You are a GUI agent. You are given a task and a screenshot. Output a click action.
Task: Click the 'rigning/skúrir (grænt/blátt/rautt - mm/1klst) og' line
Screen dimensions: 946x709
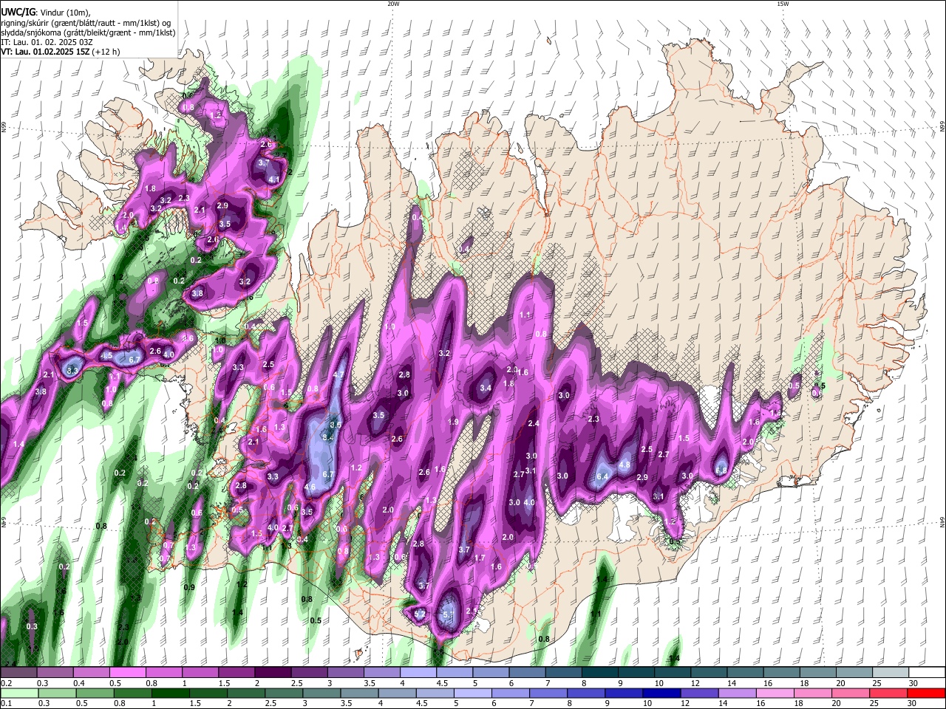(x=86, y=23)
